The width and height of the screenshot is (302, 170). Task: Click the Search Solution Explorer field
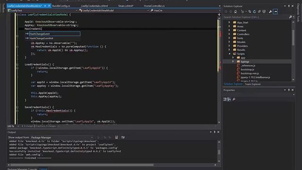(256, 17)
